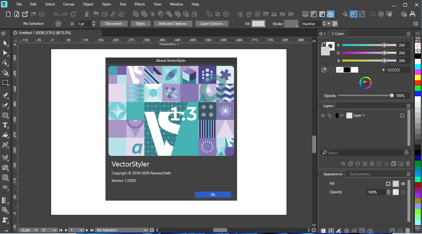Viewport: 422px width, 234px height.
Task: Click Ok in About VectorStyler dialog
Action: (213, 195)
